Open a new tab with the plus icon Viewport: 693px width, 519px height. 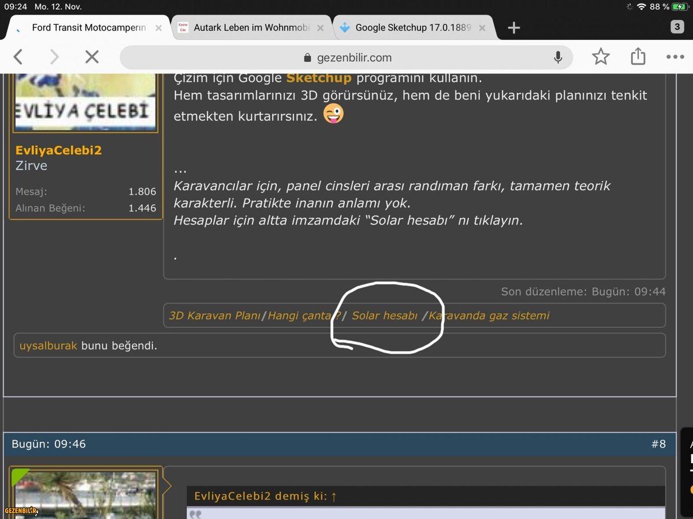(x=513, y=27)
